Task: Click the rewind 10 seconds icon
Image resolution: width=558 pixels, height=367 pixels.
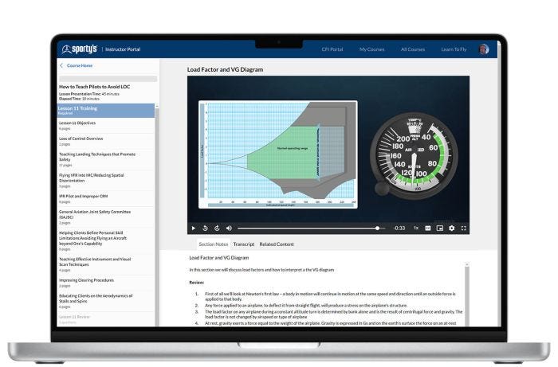Action: coord(205,228)
